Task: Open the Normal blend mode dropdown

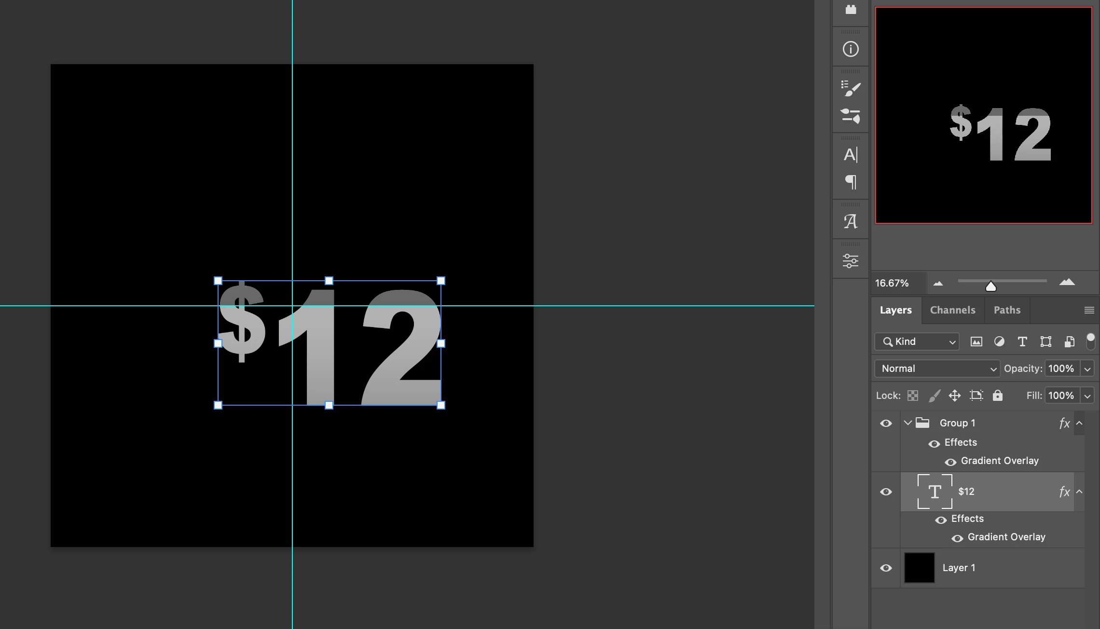Action: click(937, 369)
